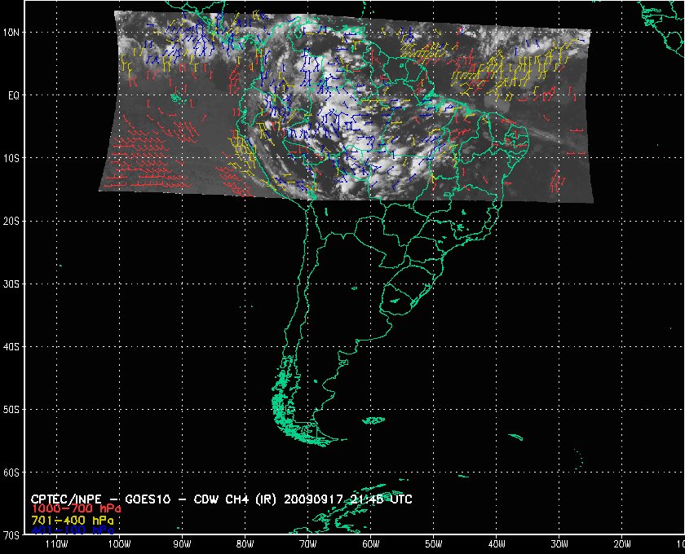The height and width of the screenshot is (554, 685).
Task: Click the 20S latitude axis label
Action: coord(14,221)
